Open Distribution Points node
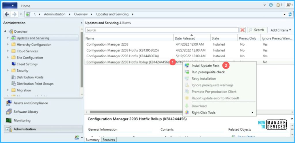 30,77
